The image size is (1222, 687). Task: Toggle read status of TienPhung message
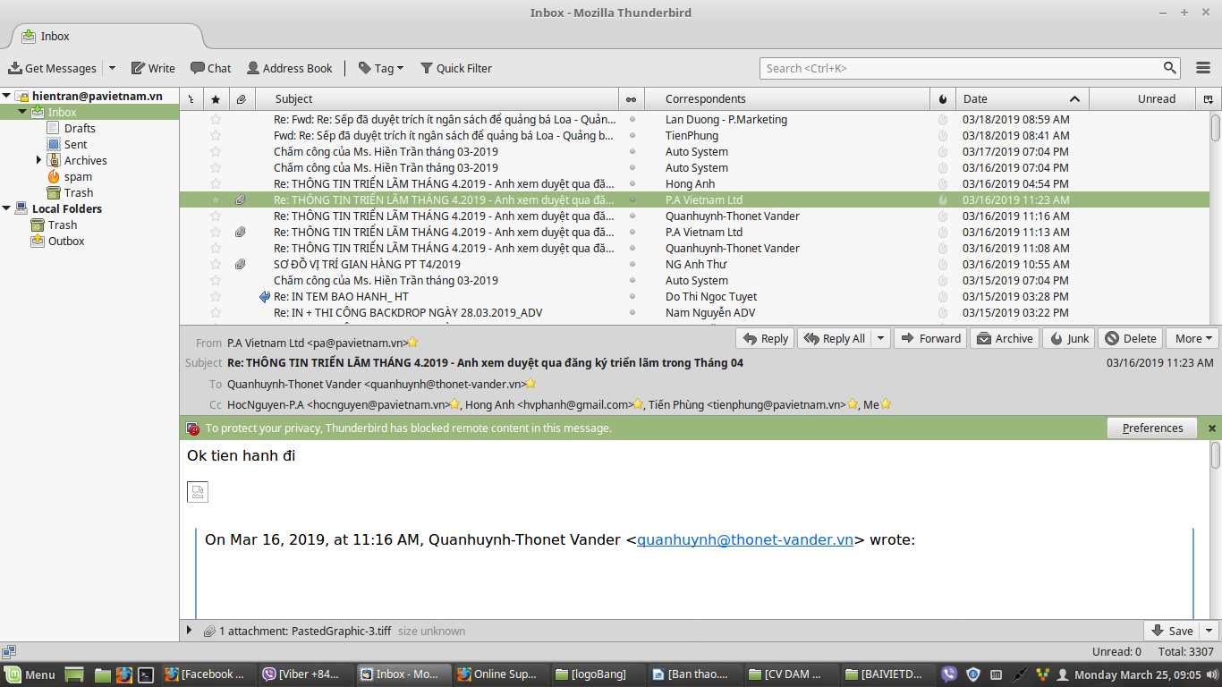coord(632,135)
